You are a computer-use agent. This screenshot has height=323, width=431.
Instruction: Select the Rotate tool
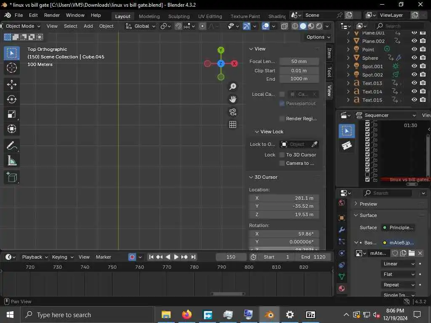click(x=11, y=99)
